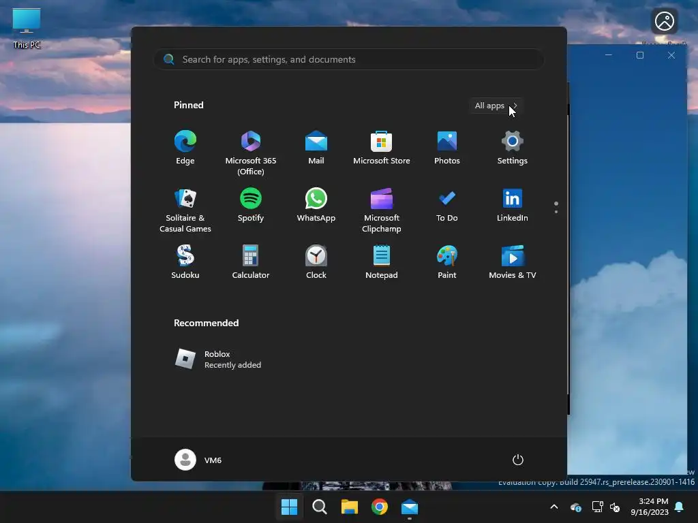Close the background window
Screen dimensions: 698x523
tap(671, 55)
